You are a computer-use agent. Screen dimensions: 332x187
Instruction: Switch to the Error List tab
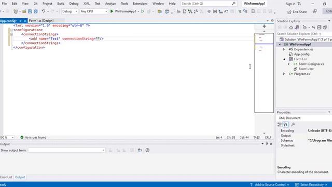[x=6, y=177]
